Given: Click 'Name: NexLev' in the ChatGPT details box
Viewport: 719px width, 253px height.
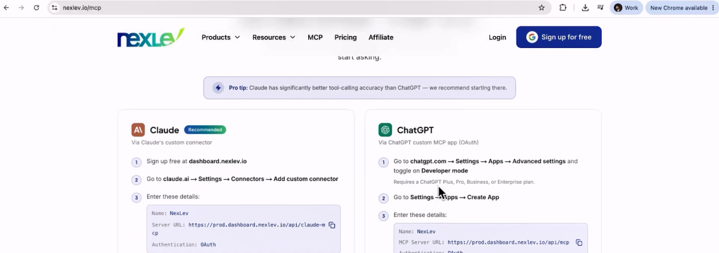Looking at the screenshot, I should point(417,232).
